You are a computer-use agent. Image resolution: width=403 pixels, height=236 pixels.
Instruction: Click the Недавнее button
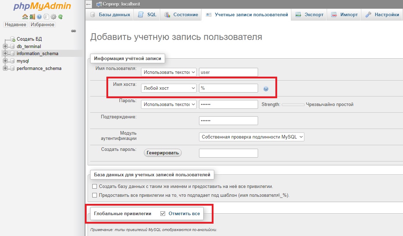point(16,25)
